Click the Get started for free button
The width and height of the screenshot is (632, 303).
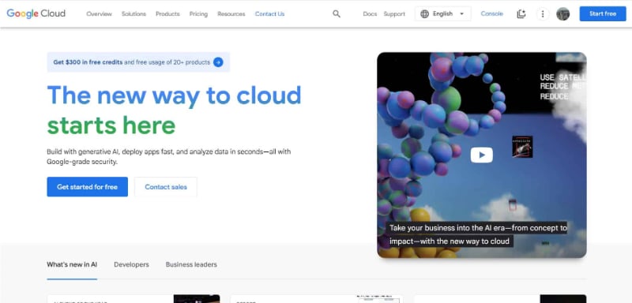87,187
